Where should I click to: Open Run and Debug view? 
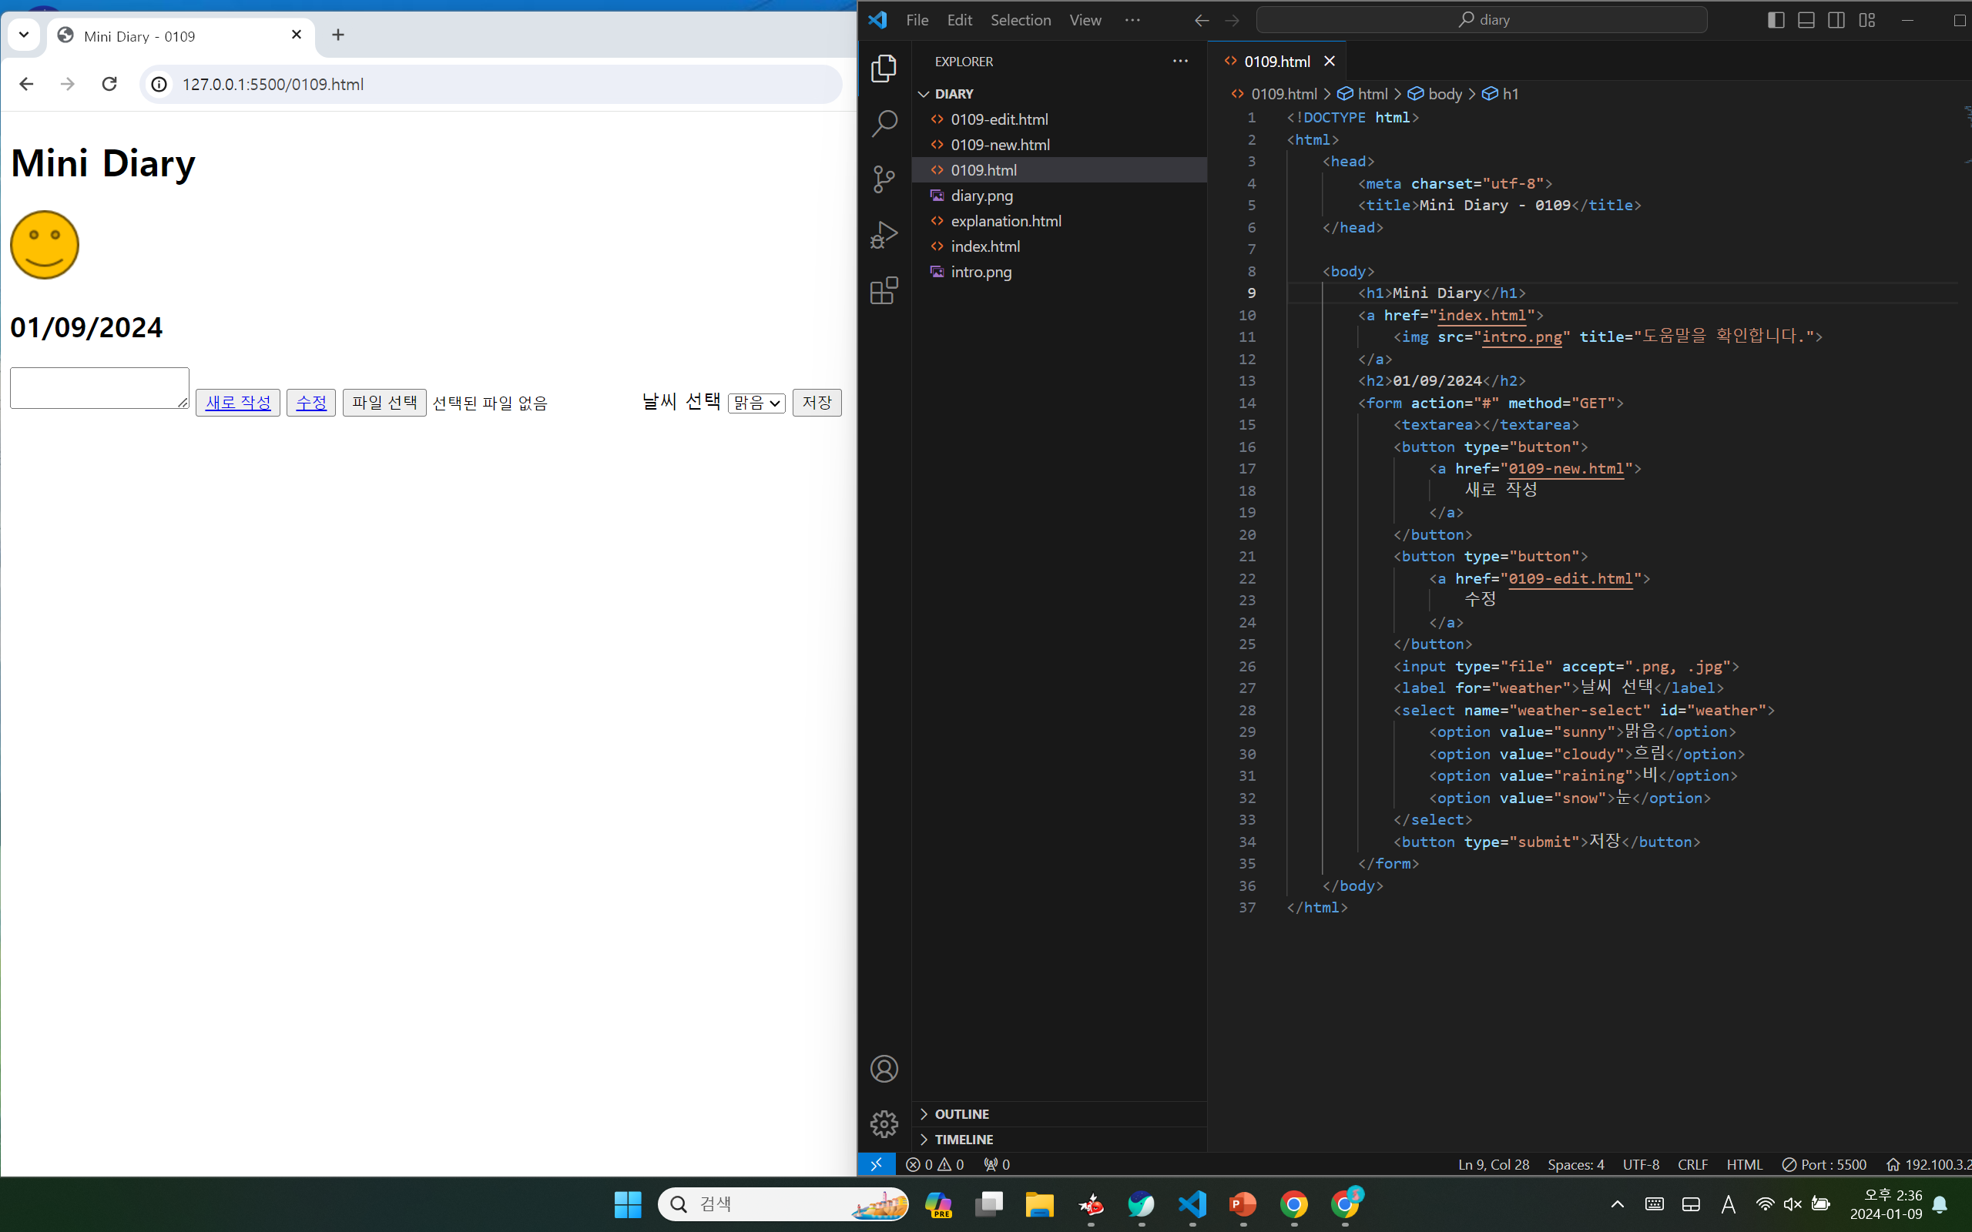pyautogui.click(x=884, y=235)
